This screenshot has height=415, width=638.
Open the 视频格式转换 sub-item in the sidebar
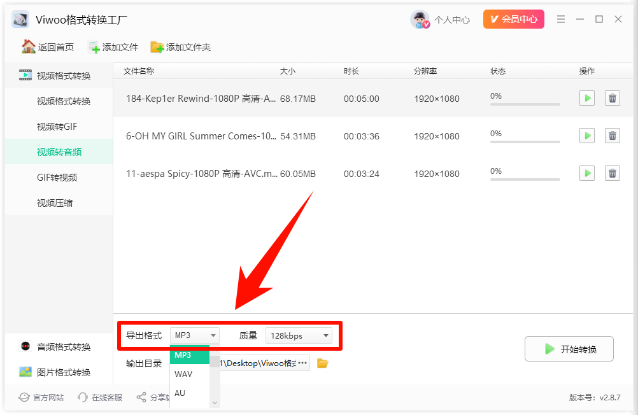click(64, 101)
